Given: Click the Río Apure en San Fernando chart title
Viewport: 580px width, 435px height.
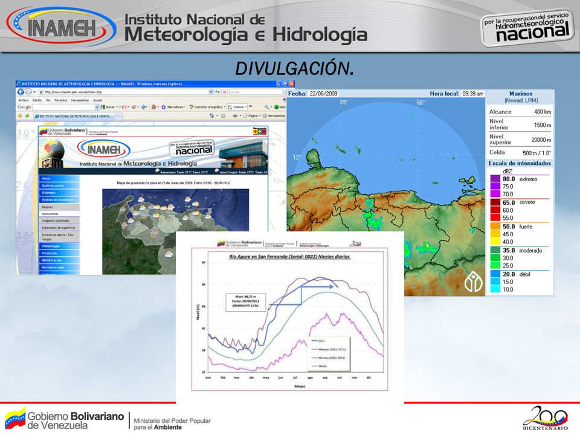Looking at the screenshot, I should coord(289,256).
